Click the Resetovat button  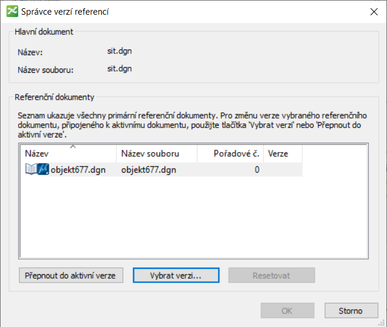point(272,275)
